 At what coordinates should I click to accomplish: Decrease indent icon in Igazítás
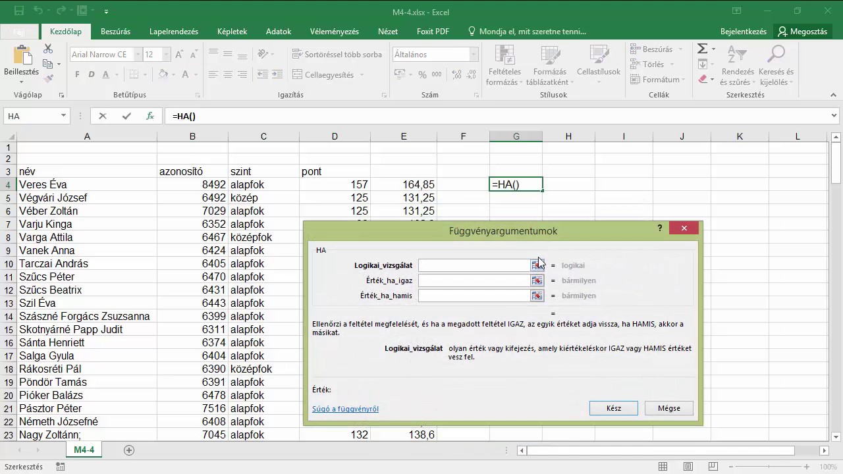263,74
